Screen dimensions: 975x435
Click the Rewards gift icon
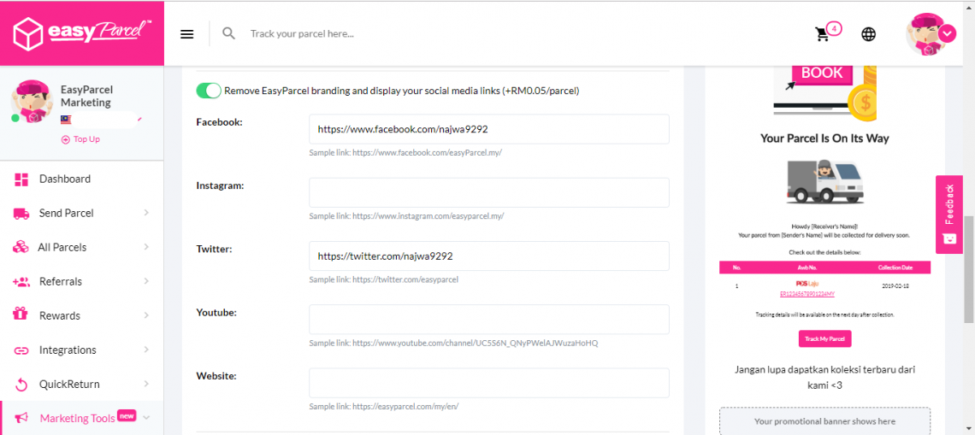(x=21, y=314)
